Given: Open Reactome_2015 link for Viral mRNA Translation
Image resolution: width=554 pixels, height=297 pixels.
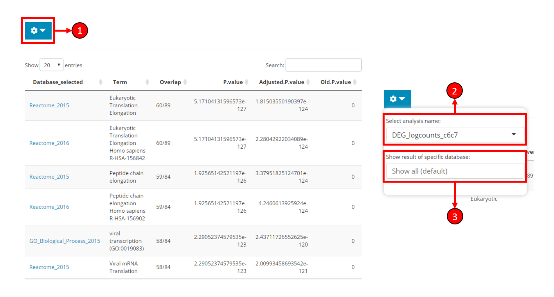Looking at the screenshot, I should [x=49, y=267].
